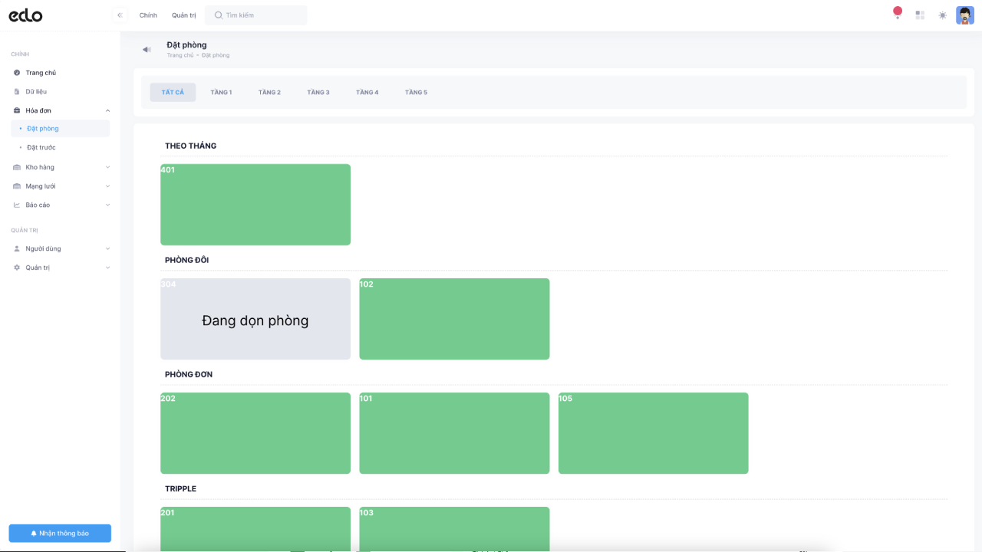Switch to the TẦNG 5 tab
The width and height of the screenshot is (982, 552).
[x=416, y=92]
